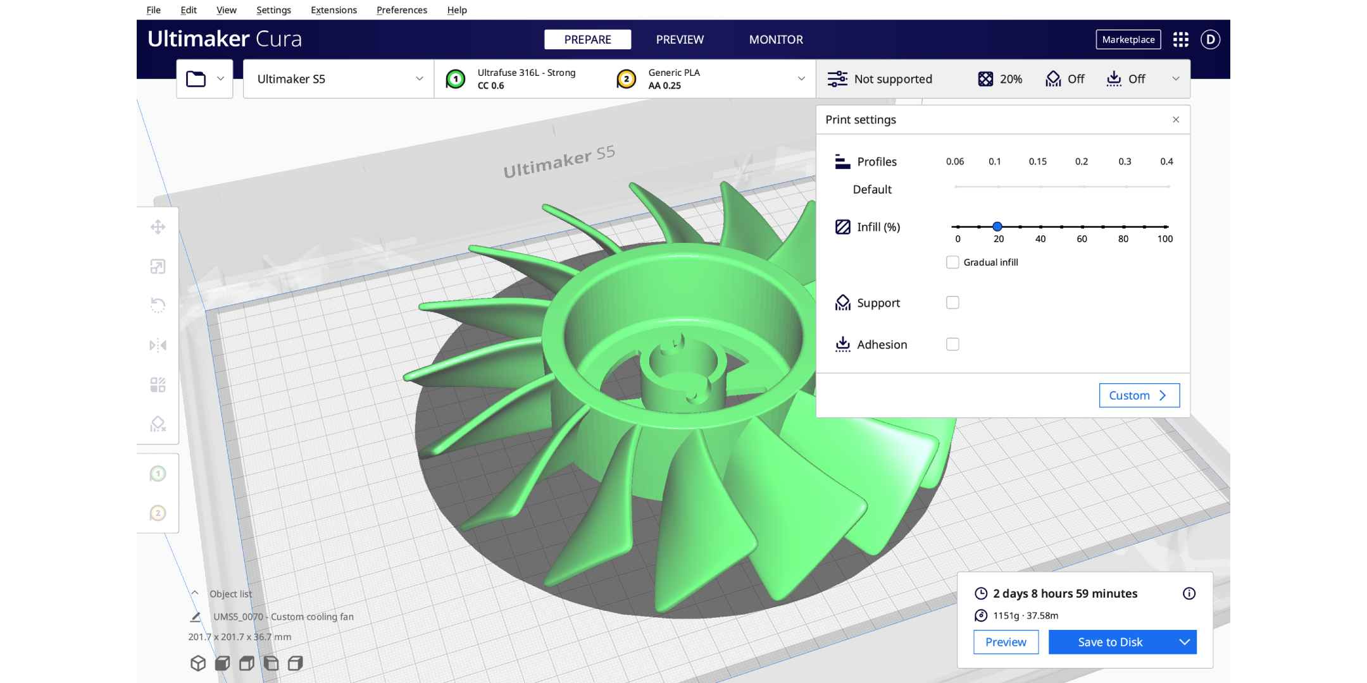Select the Mirror tool icon
The width and height of the screenshot is (1367, 683).
tap(158, 345)
